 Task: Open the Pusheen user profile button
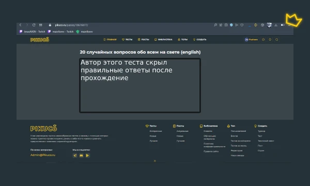click(x=252, y=40)
